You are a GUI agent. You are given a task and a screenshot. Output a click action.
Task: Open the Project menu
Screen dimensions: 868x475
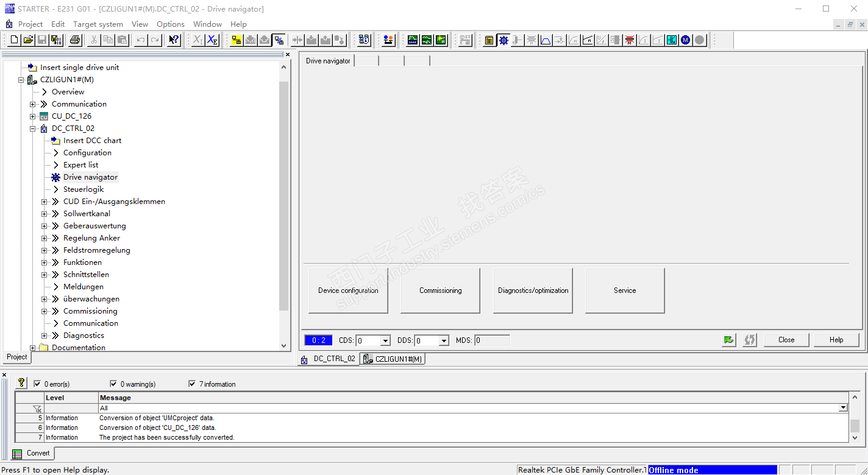pos(30,24)
